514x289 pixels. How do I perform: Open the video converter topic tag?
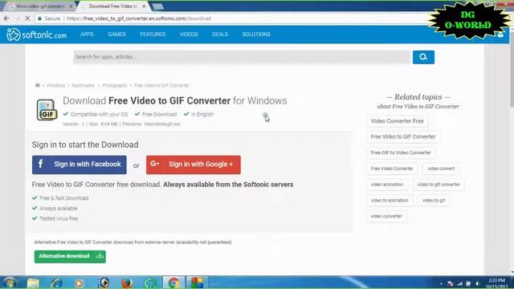[x=386, y=216]
